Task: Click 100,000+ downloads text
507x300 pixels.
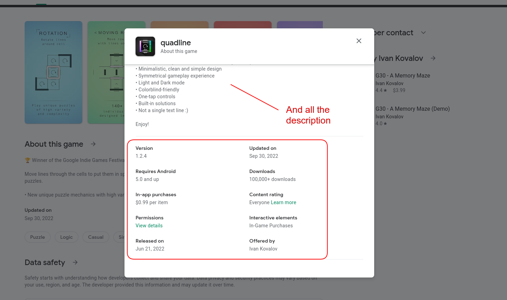Action: [x=273, y=179]
